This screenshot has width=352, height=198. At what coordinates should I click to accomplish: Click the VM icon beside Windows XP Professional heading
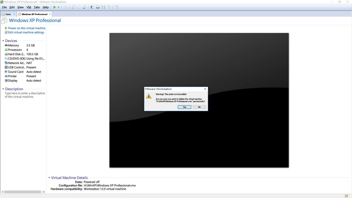(4, 20)
